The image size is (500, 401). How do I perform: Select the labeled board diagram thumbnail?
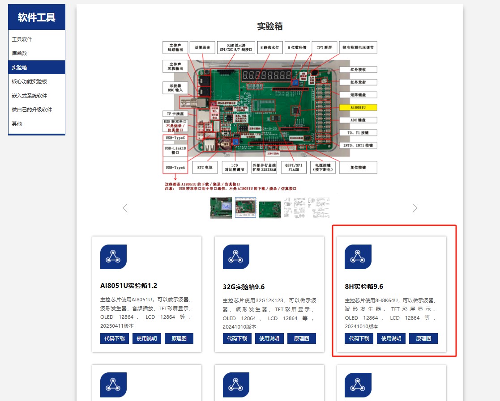coord(246,208)
